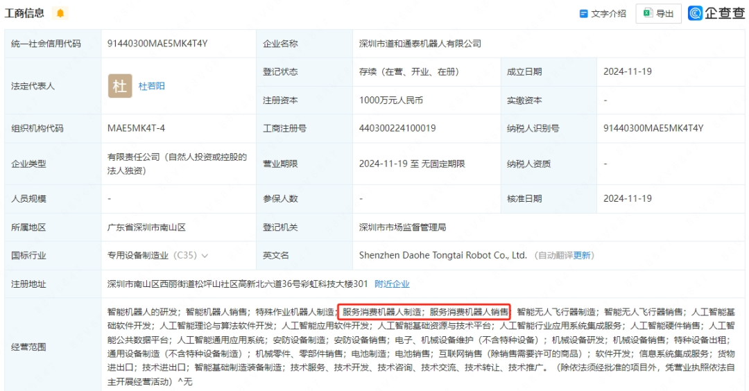
Task: Click the 工商信息 section heading
Action: [24, 13]
